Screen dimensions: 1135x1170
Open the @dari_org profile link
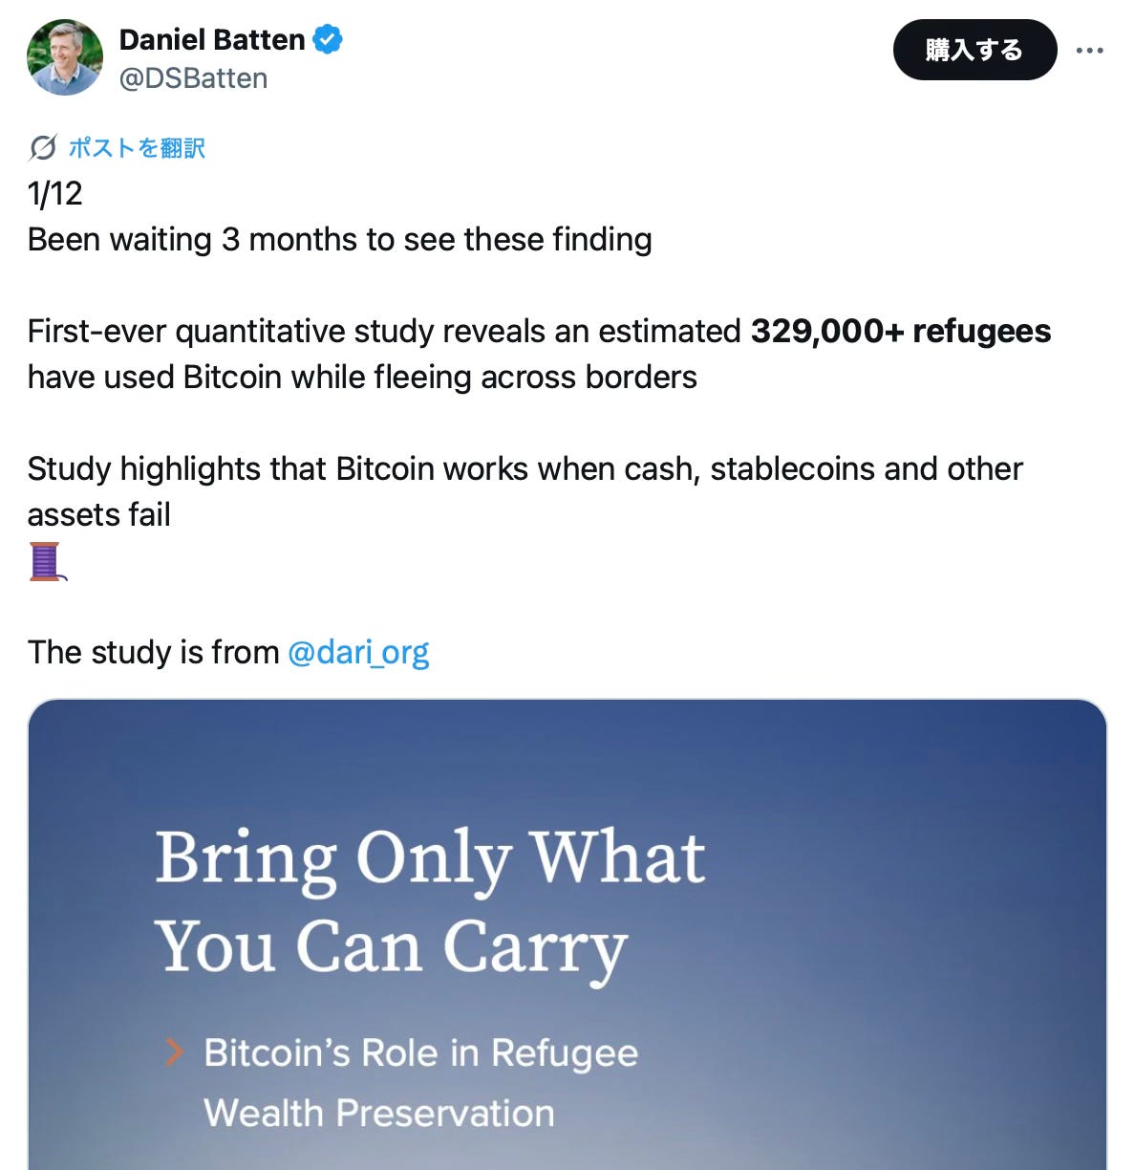click(358, 652)
